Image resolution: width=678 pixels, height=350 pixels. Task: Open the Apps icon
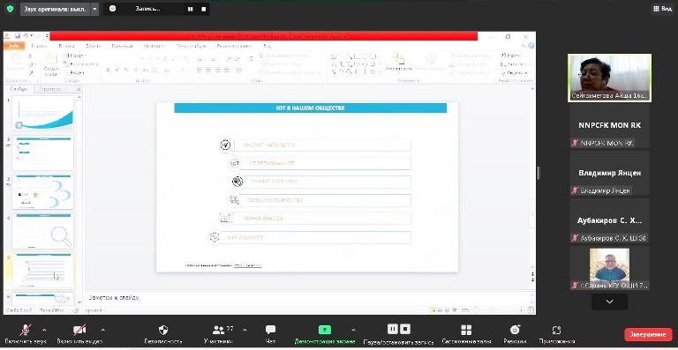556,330
